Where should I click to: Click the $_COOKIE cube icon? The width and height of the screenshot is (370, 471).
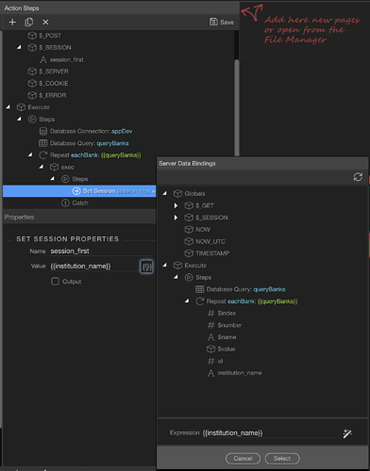pyautogui.click(x=32, y=83)
